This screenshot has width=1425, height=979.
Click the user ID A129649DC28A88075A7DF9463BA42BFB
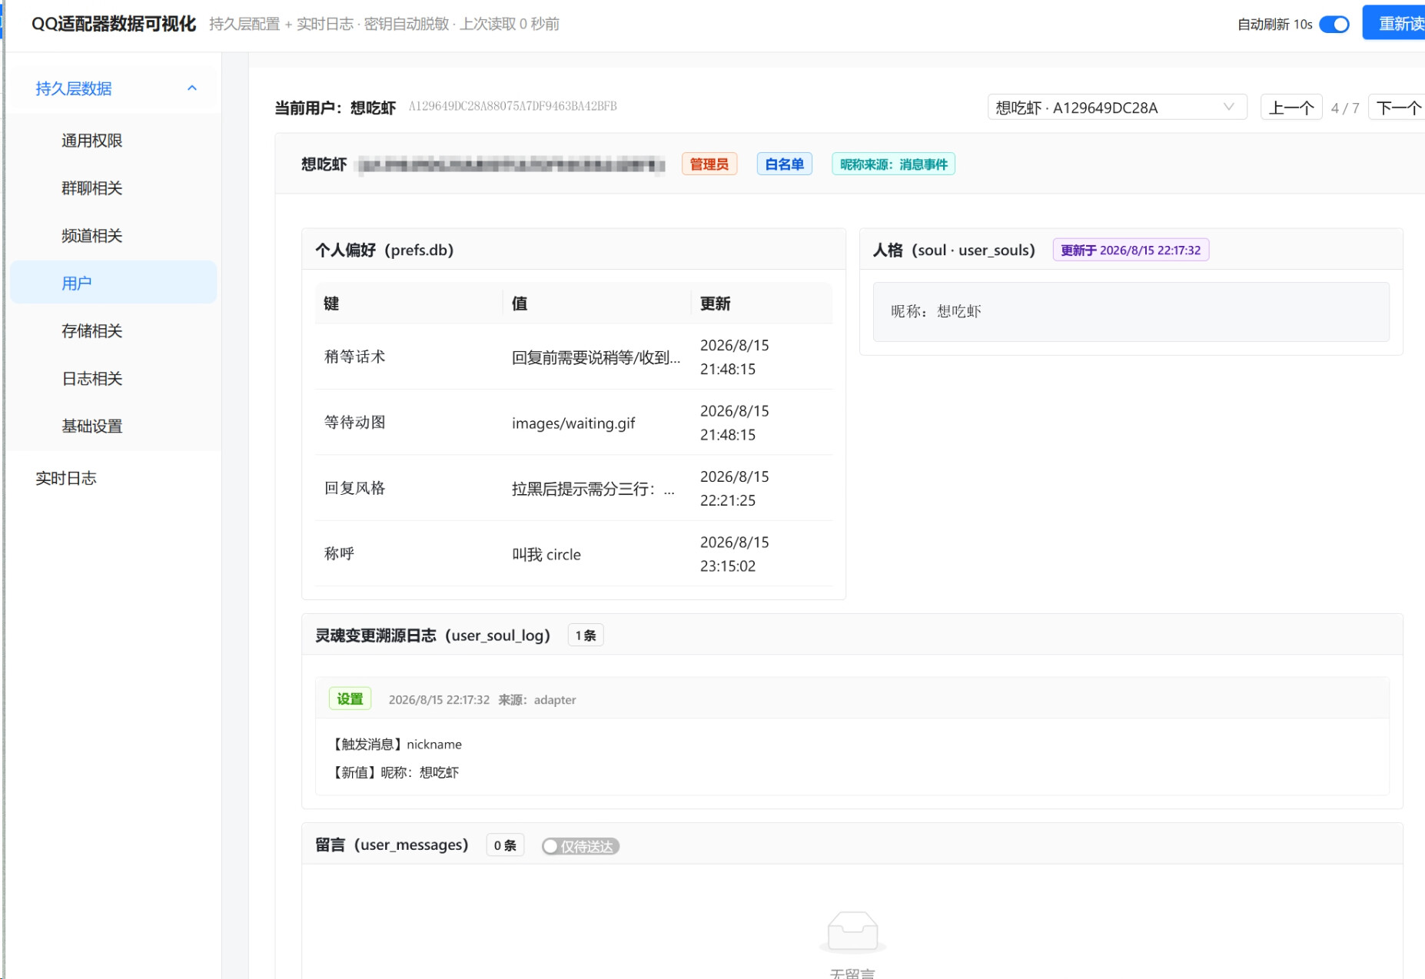tap(513, 106)
